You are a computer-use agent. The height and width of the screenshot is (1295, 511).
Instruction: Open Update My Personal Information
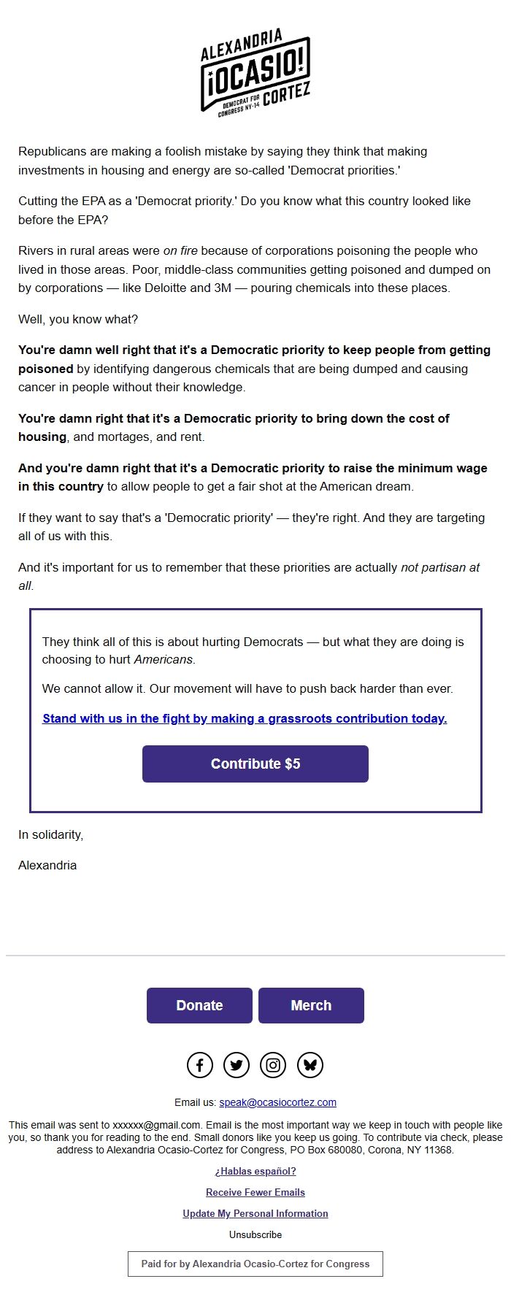tap(255, 1213)
